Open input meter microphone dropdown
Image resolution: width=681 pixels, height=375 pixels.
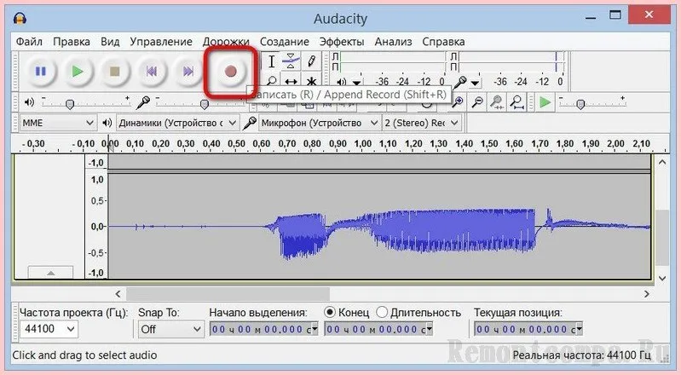click(x=475, y=83)
